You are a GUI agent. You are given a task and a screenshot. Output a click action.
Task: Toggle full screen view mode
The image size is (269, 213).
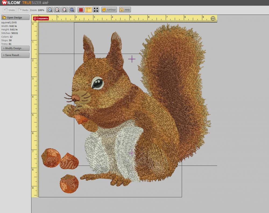(x=96, y=9)
